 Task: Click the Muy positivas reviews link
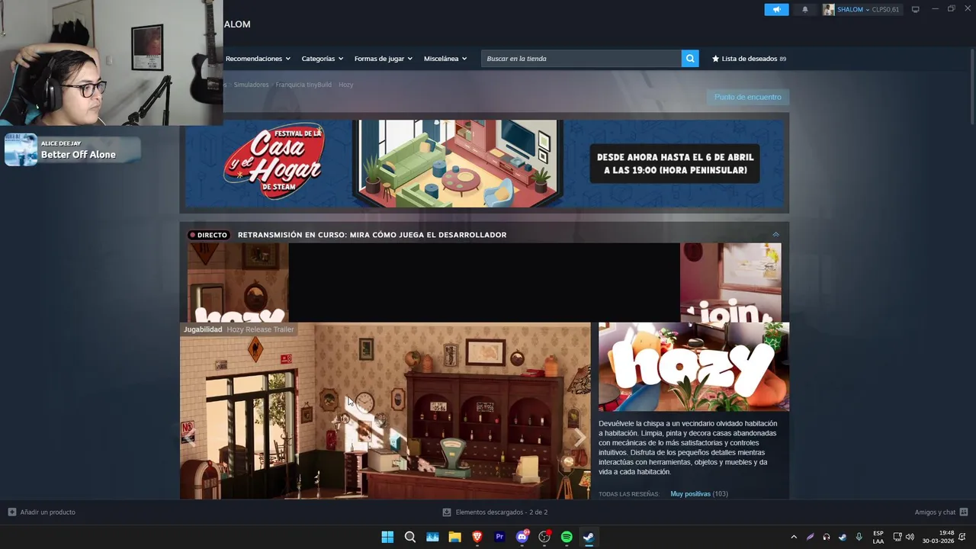pyautogui.click(x=690, y=494)
